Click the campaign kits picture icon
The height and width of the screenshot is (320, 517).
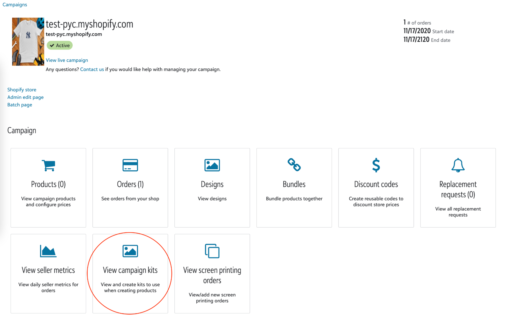point(130,251)
